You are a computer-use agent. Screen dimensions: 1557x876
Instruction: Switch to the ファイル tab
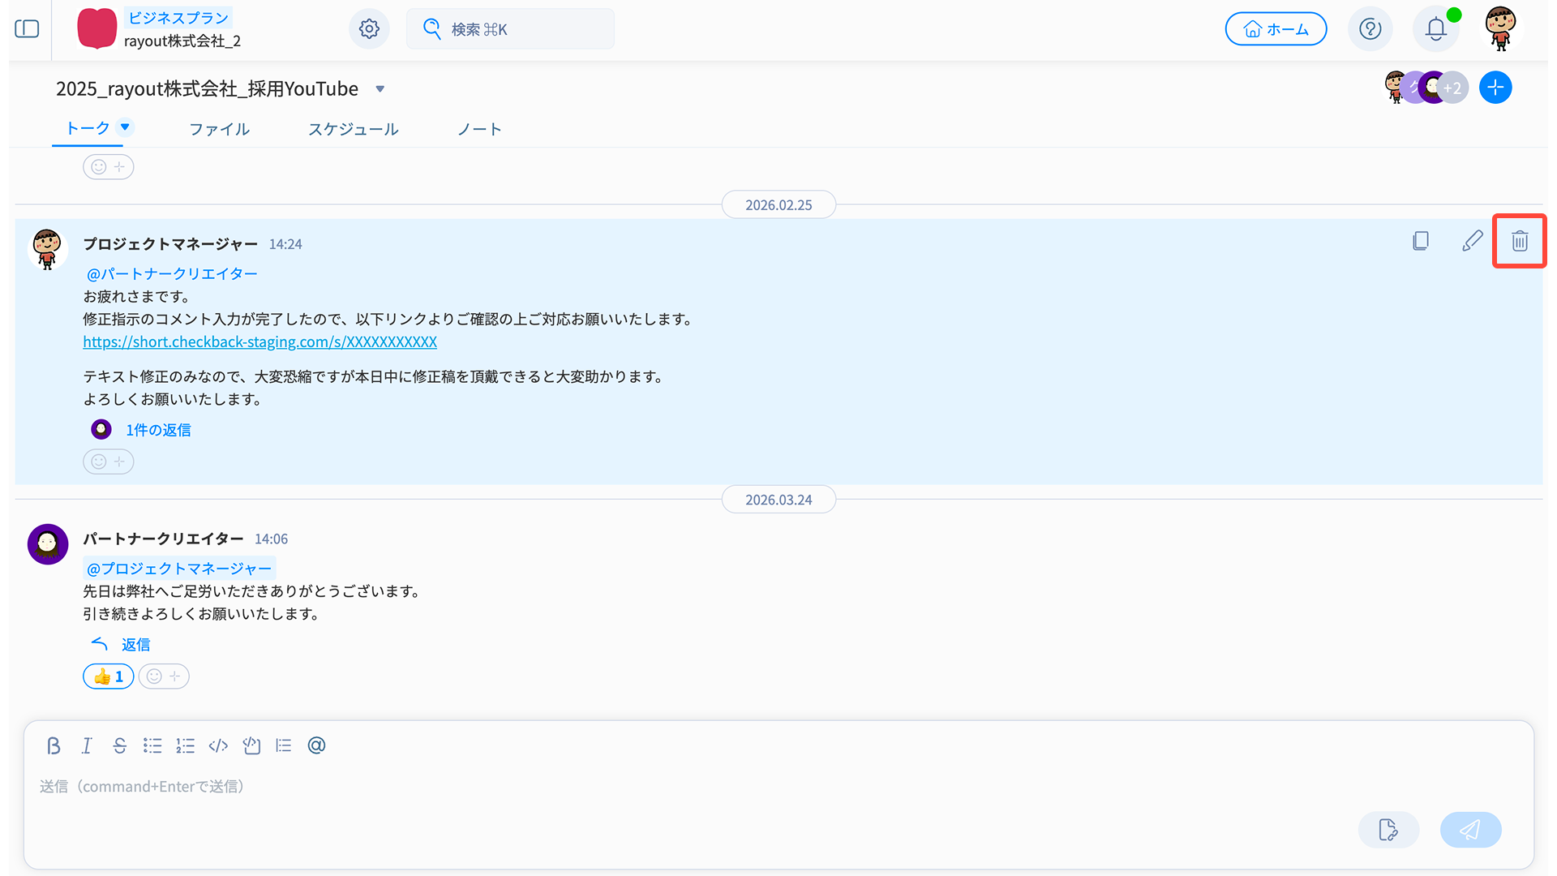pyautogui.click(x=219, y=129)
